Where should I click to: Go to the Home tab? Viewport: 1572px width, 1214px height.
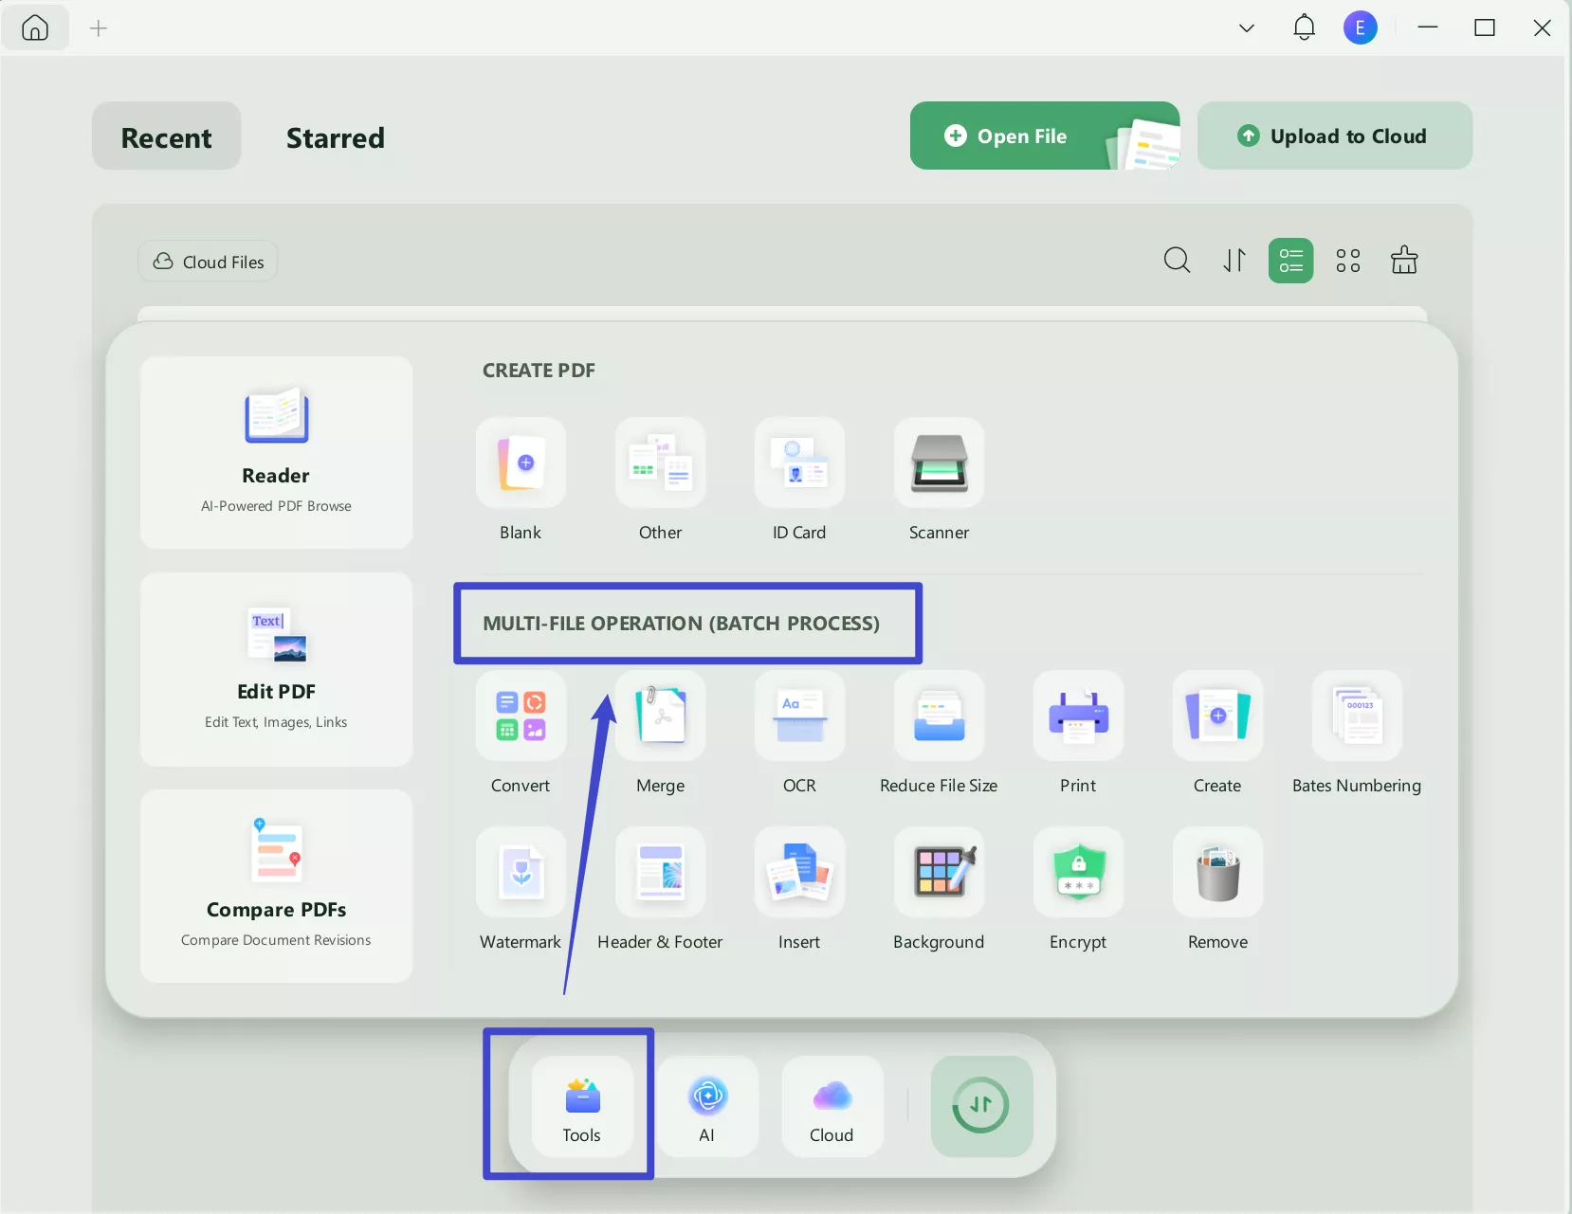click(x=35, y=27)
